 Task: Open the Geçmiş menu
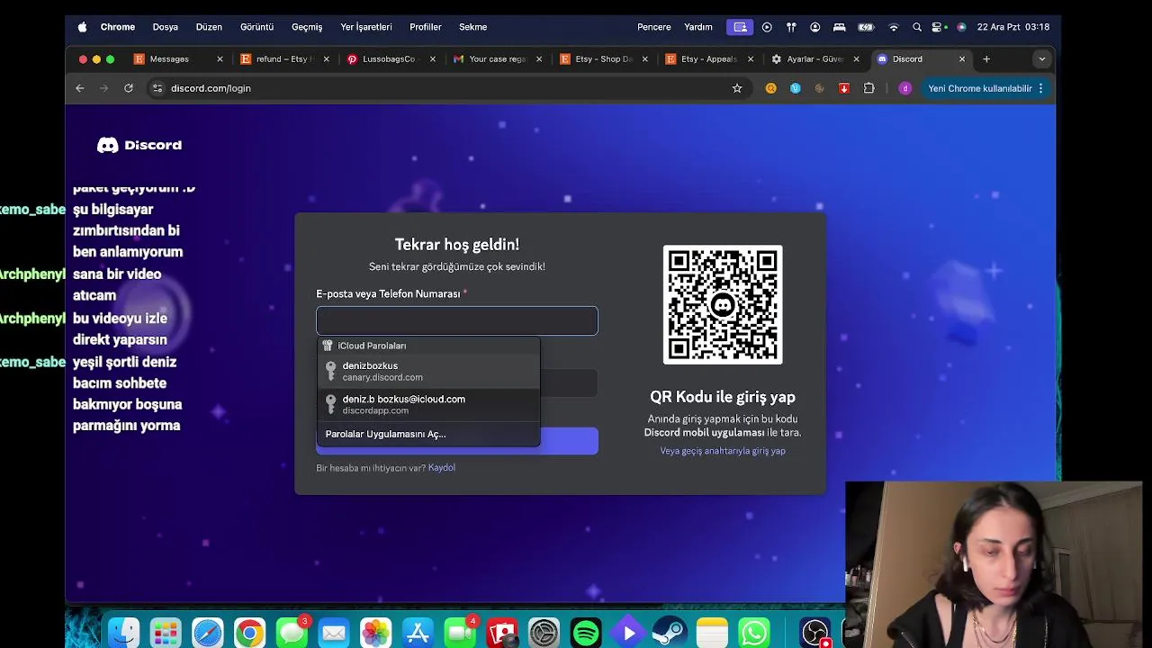coord(307,27)
